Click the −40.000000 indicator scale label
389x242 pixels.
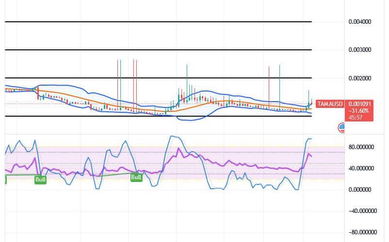point(363,211)
